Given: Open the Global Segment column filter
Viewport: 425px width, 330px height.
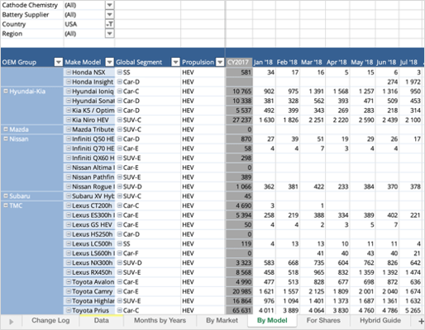Looking at the screenshot, I should pyautogui.click(x=175, y=63).
